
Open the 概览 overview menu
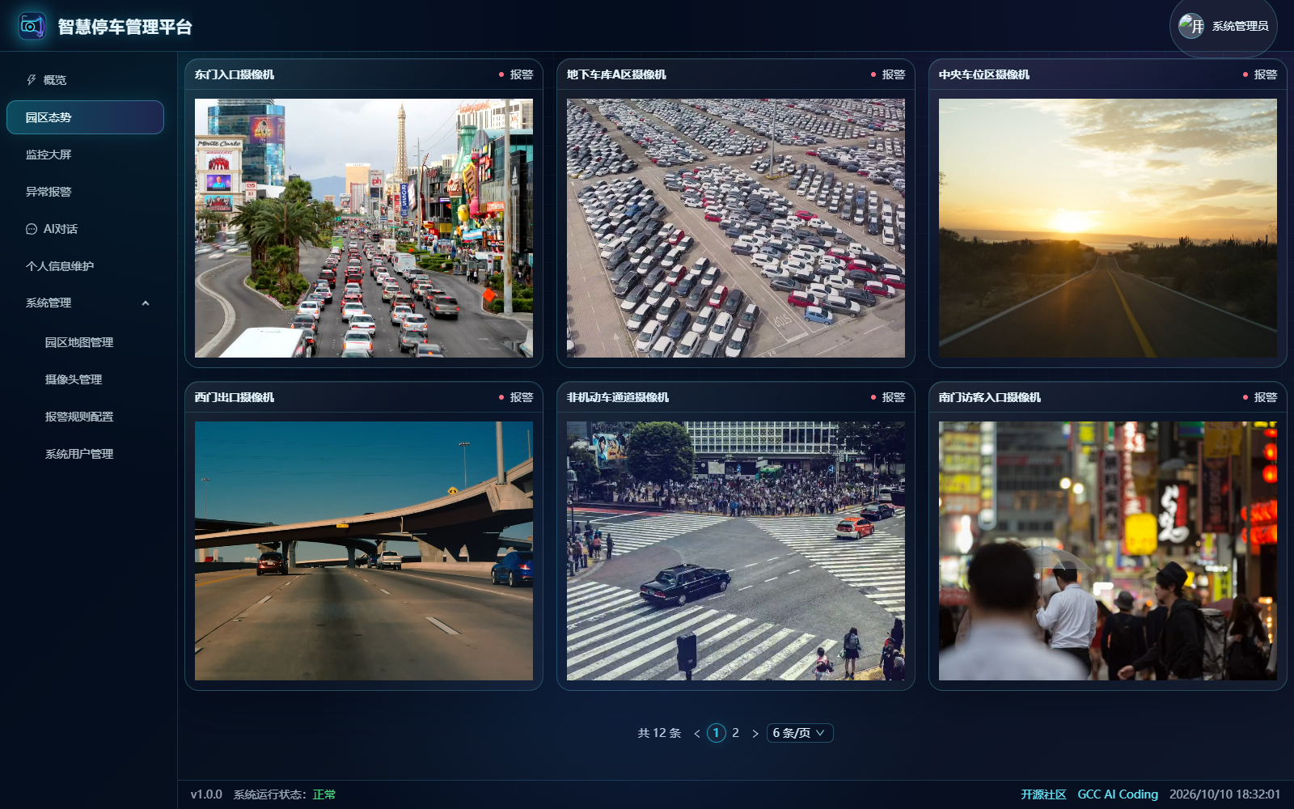pos(85,80)
